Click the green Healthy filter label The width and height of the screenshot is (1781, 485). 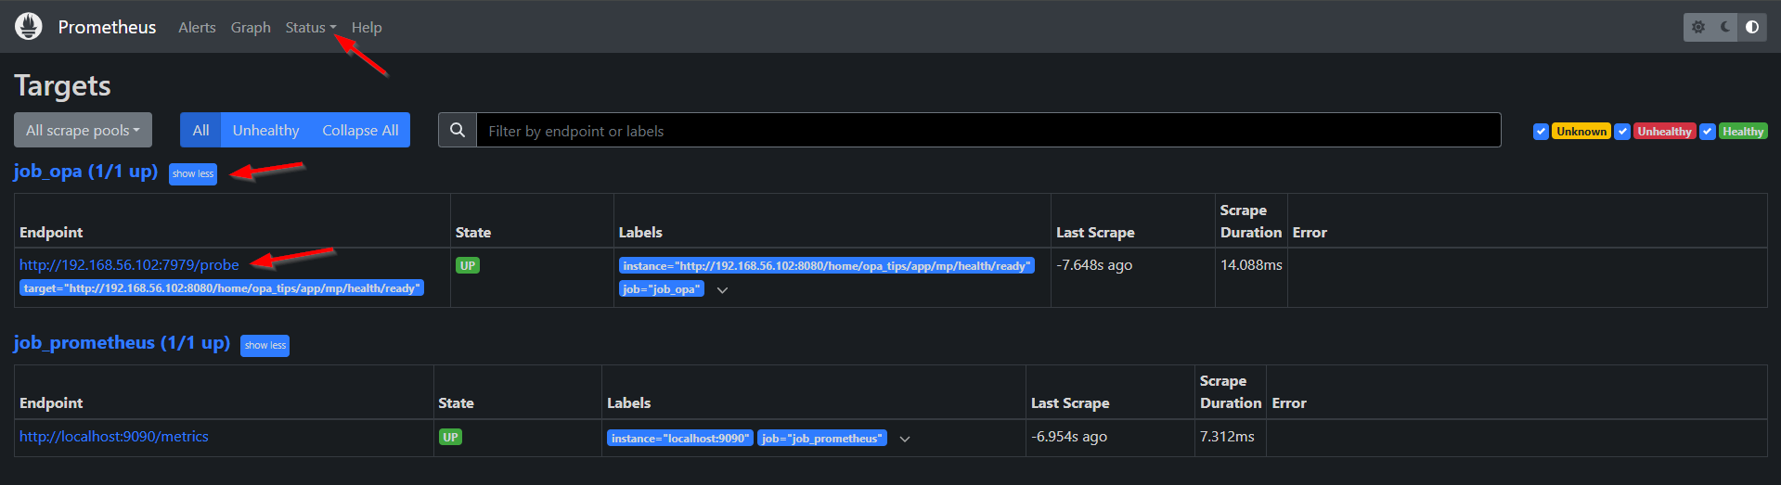pos(1743,132)
